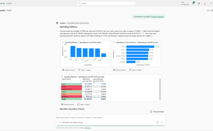Click the AI generated content disclaimer badge
Screen dimensions: 213x131
pyautogui.click(x=78, y=23)
